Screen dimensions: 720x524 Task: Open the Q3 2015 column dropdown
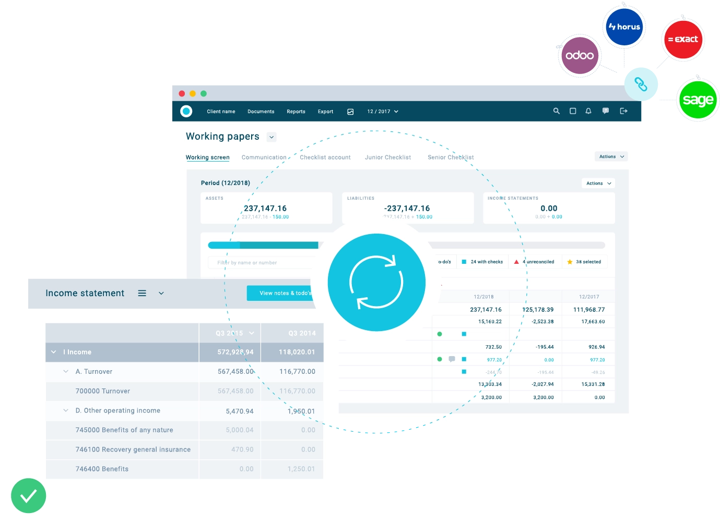point(252,333)
